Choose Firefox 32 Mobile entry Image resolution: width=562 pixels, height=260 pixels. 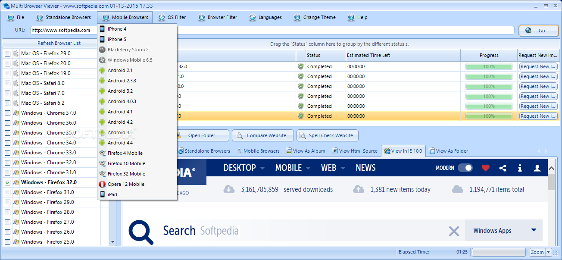(x=137, y=174)
